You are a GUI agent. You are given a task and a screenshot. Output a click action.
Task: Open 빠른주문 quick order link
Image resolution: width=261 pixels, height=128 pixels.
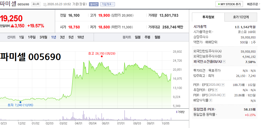253,4
